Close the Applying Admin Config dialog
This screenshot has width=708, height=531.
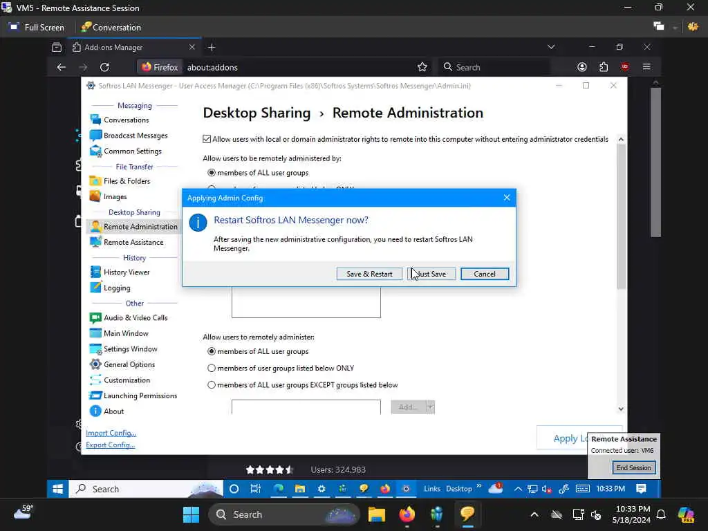pos(507,198)
